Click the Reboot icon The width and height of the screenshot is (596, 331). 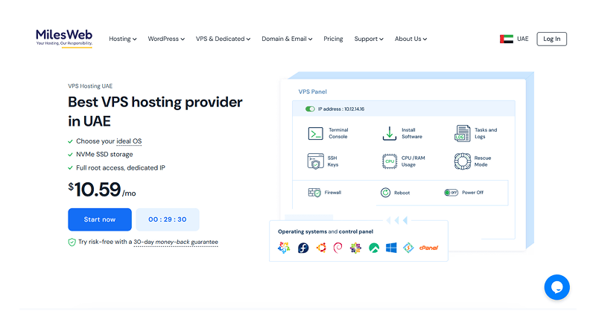[385, 193]
